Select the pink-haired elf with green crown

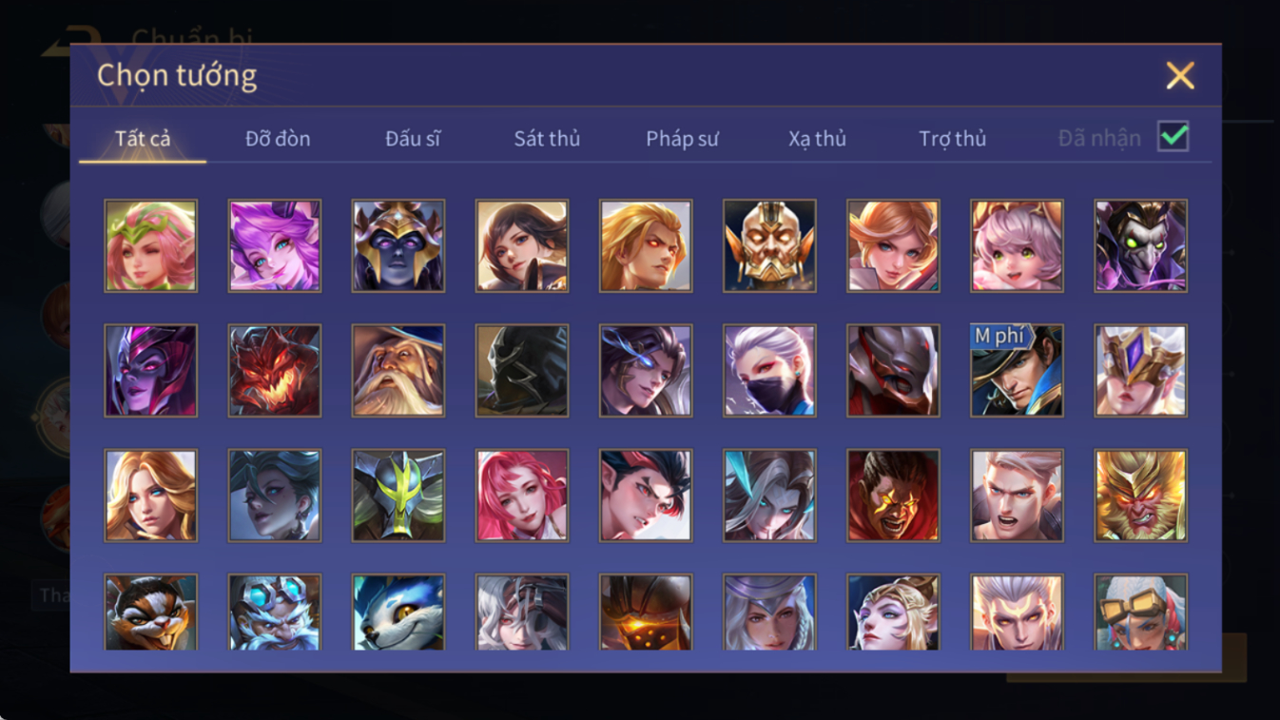coord(151,245)
